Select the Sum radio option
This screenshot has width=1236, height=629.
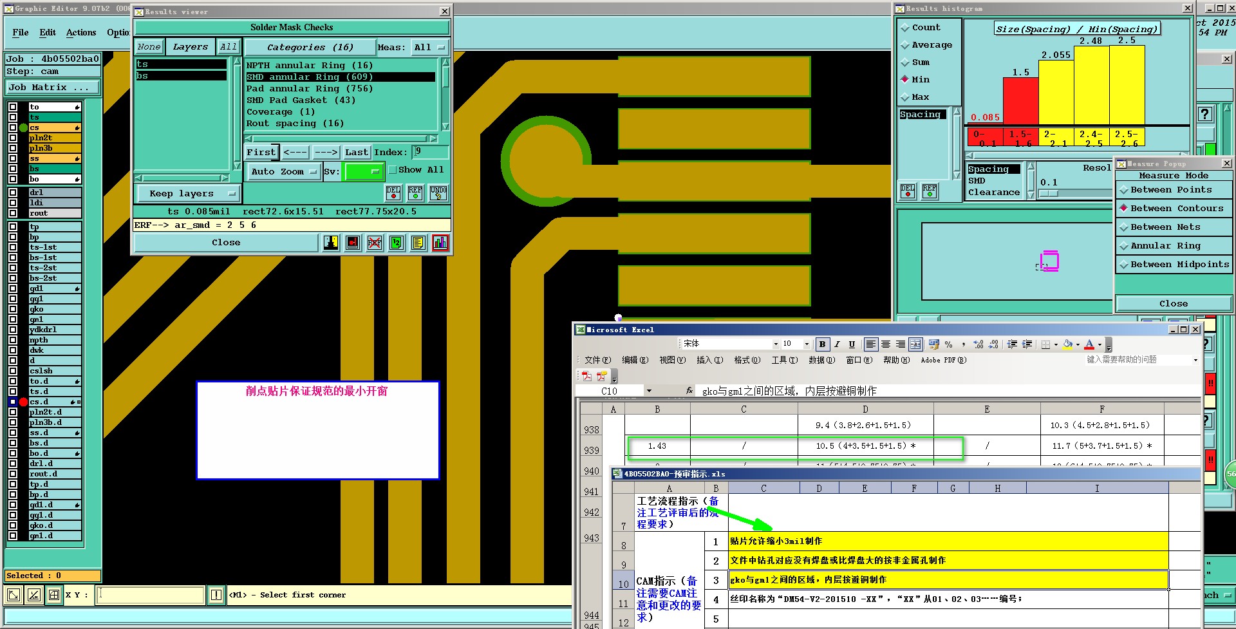click(905, 62)
